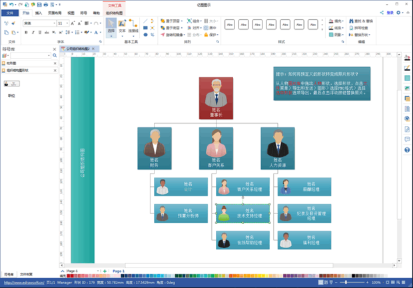
Task: Expand the Replace Shape dropdown
Action: [370, 35]
